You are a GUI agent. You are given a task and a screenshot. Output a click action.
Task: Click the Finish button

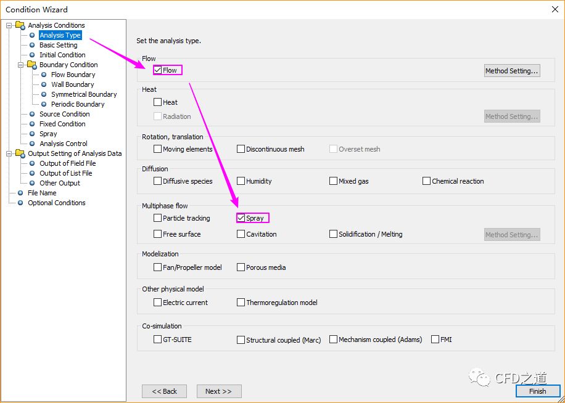tap(538, 391)
